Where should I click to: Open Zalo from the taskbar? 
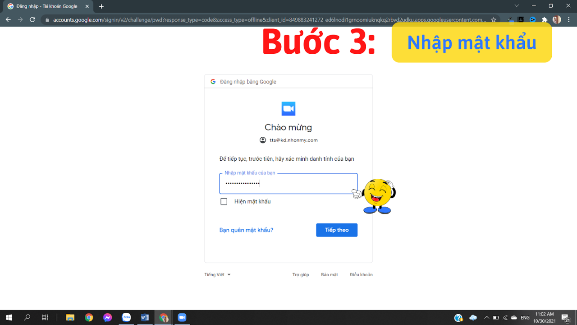click(126, 317)
